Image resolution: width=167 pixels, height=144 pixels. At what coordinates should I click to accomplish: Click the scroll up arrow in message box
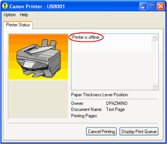(155, 38)
